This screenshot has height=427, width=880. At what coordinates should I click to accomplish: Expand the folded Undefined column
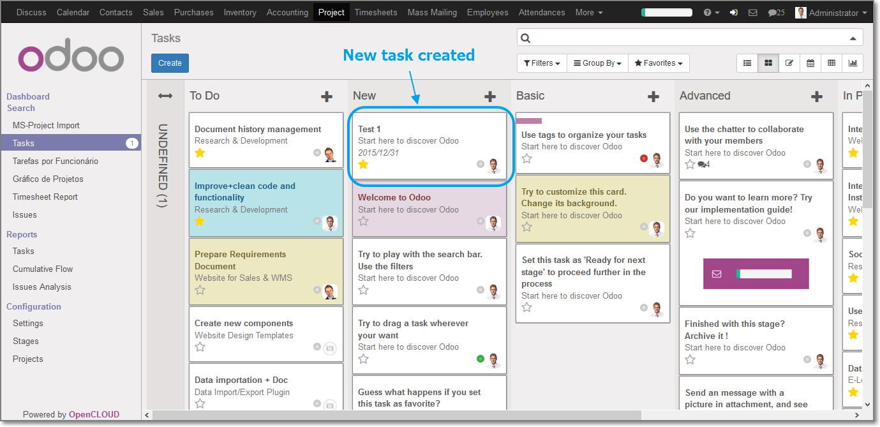coord(165,96)
